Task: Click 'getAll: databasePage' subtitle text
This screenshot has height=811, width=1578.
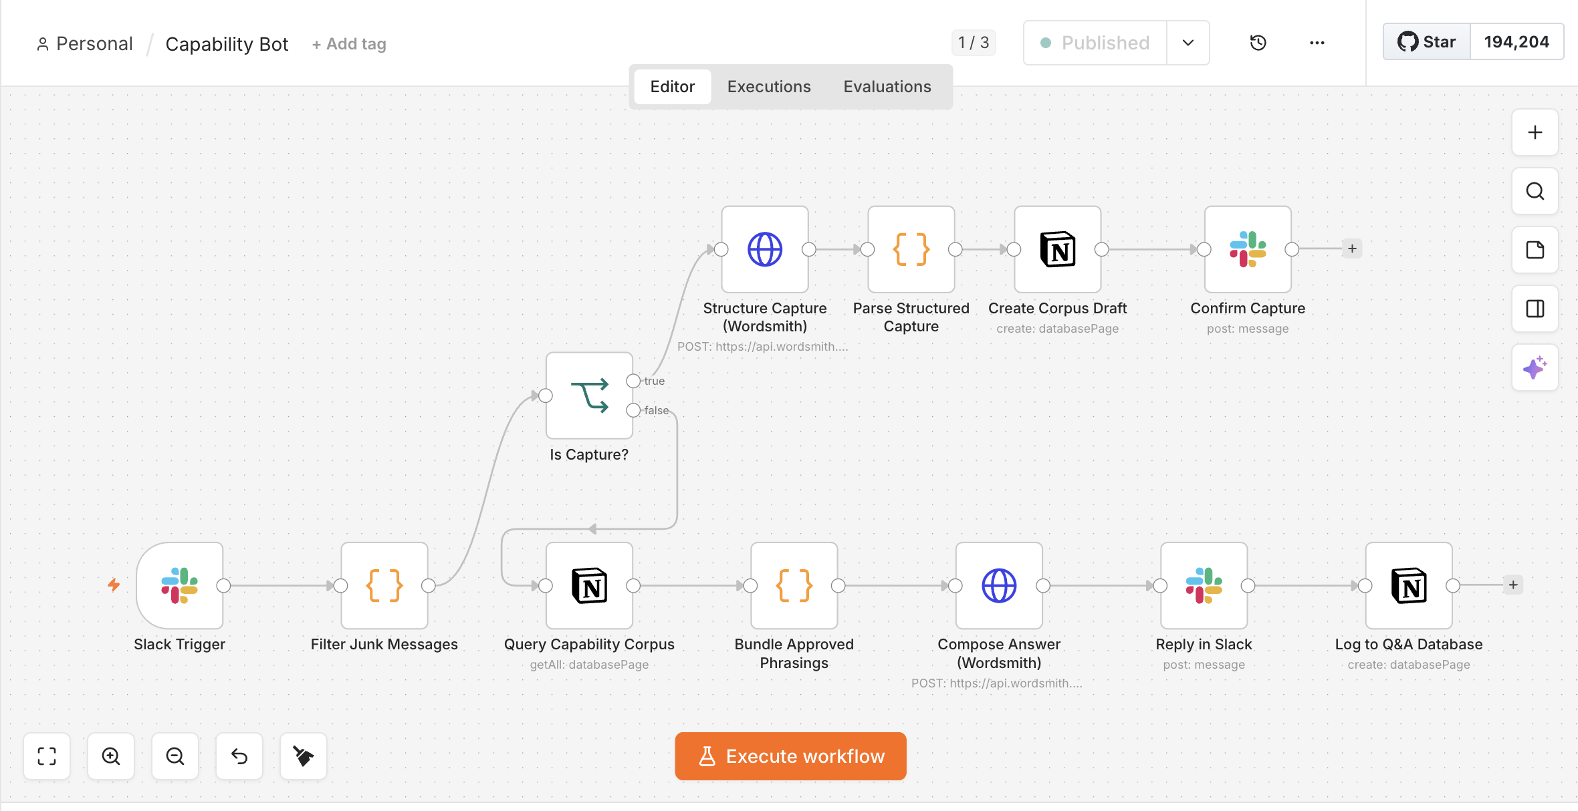Action: pyautogui.click(x=589, y=665)
